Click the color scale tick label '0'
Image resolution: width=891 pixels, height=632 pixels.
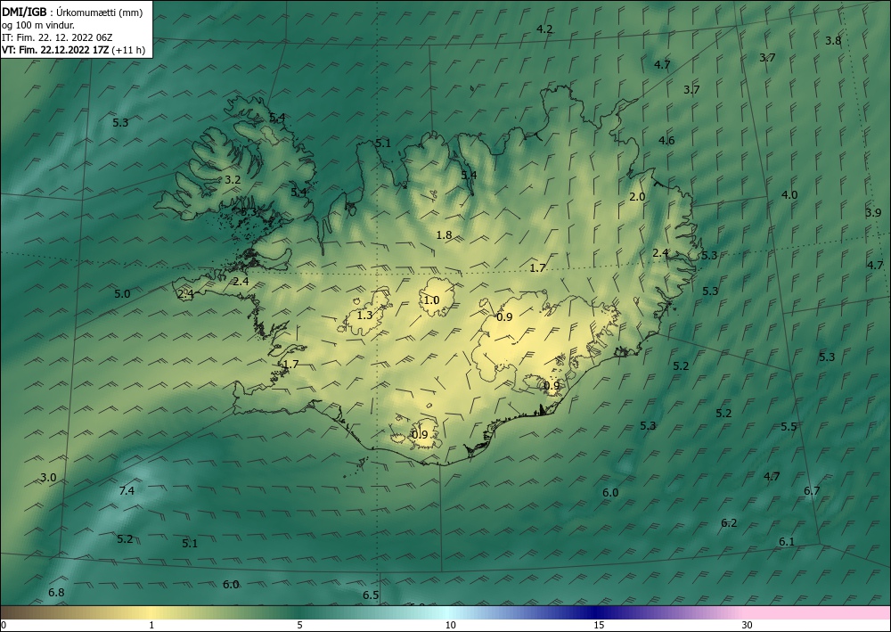[x=4, y=626]
